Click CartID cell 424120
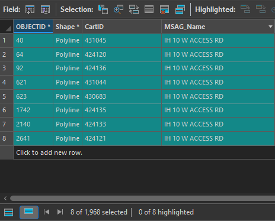The height and width of the screenshot is (221, 275). [121, 54]
